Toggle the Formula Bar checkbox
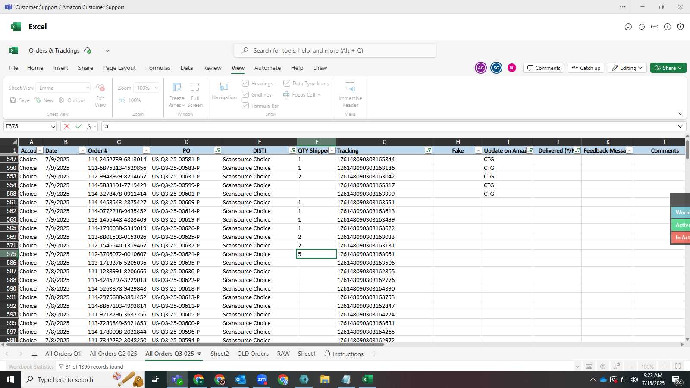Viewport: 690px width, 388px height. [245, 106]
